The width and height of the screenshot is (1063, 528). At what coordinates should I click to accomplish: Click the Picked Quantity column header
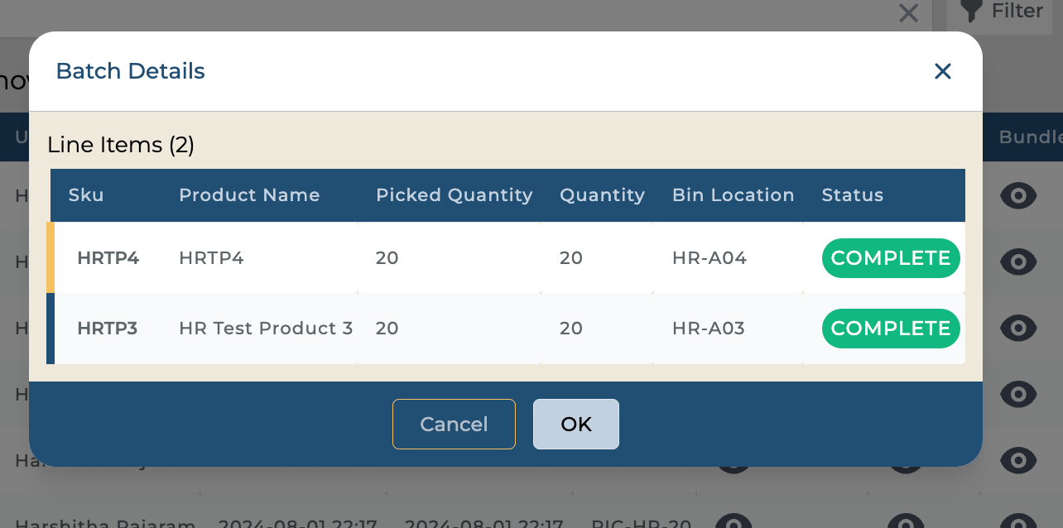coord(454,195)
